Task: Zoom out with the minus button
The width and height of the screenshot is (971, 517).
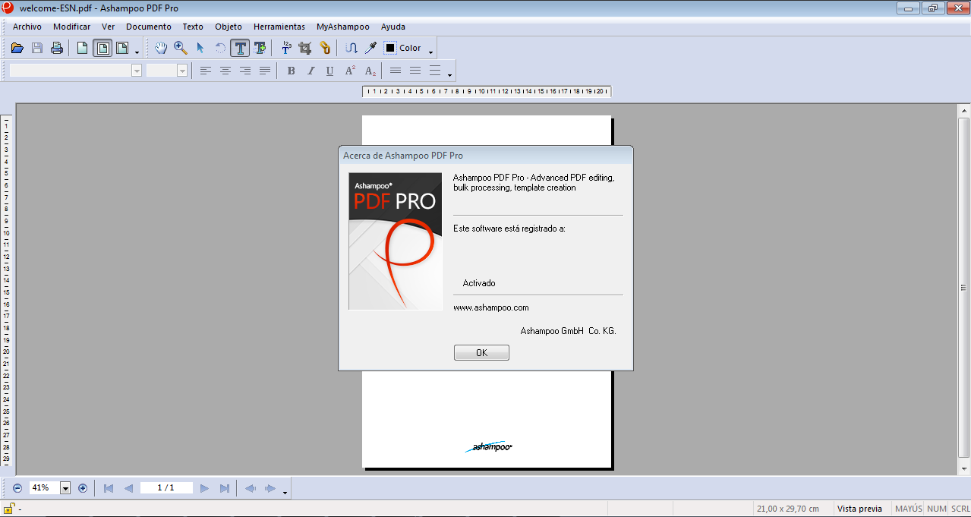Action: pos(17,488)
